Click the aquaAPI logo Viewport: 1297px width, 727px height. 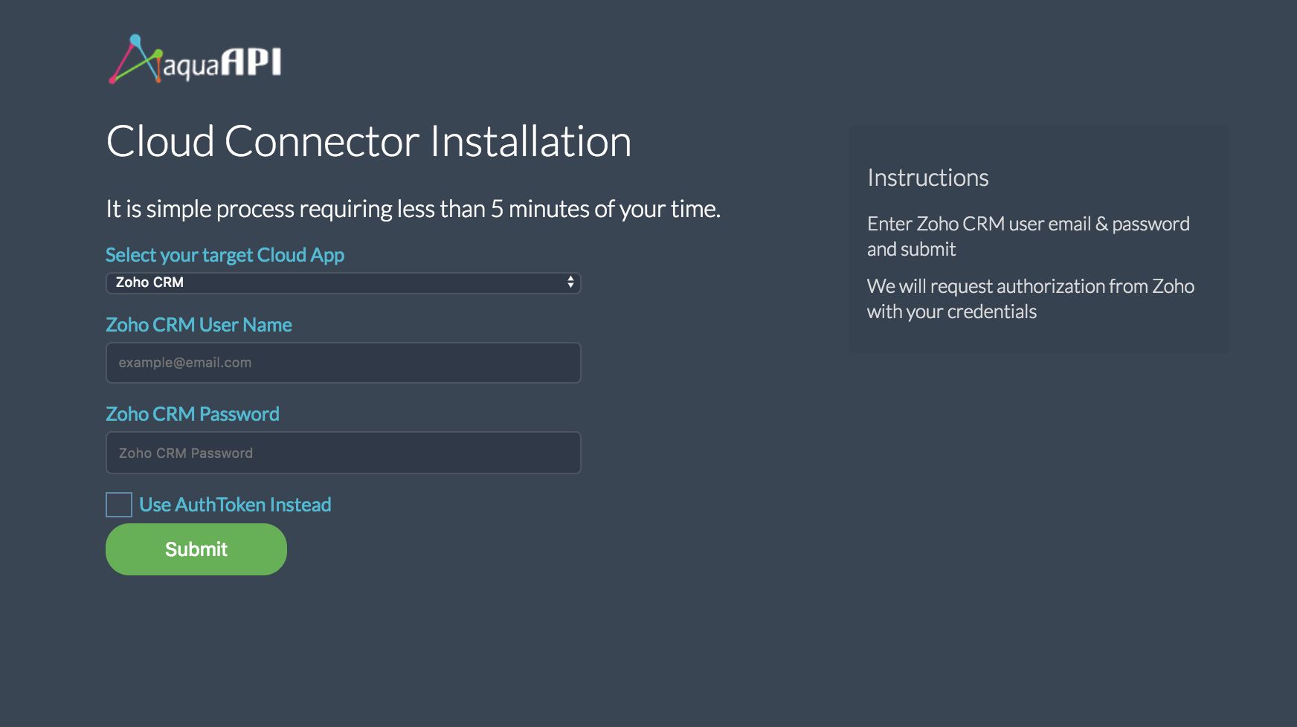coord(195,60)
